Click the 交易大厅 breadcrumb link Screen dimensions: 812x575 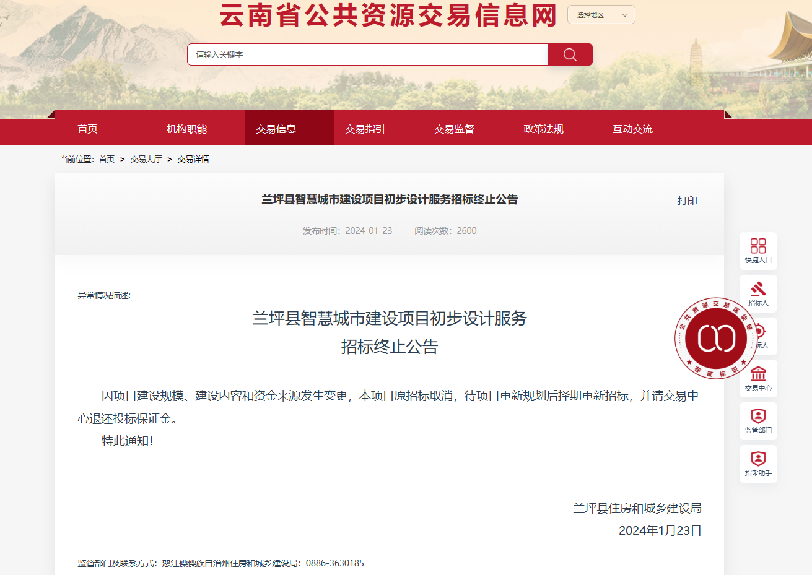146,159
